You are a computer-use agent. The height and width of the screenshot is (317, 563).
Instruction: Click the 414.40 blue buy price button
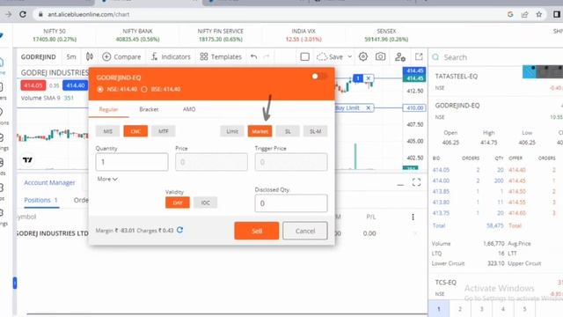click(x=76, y=85)
